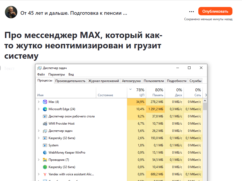Click the 689,2 МБ memory value for Yandex

[155, 174]
